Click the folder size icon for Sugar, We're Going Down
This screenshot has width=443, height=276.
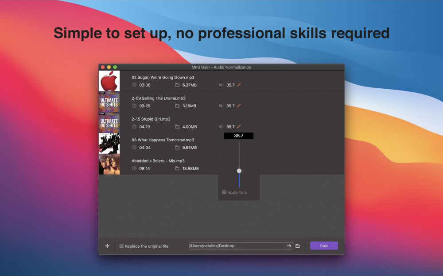(x=177, y=85)
